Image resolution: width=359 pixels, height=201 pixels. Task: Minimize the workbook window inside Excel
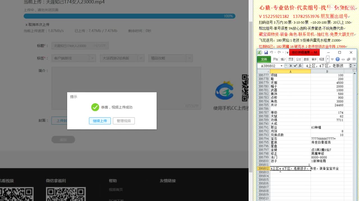[x=343, y=59]
